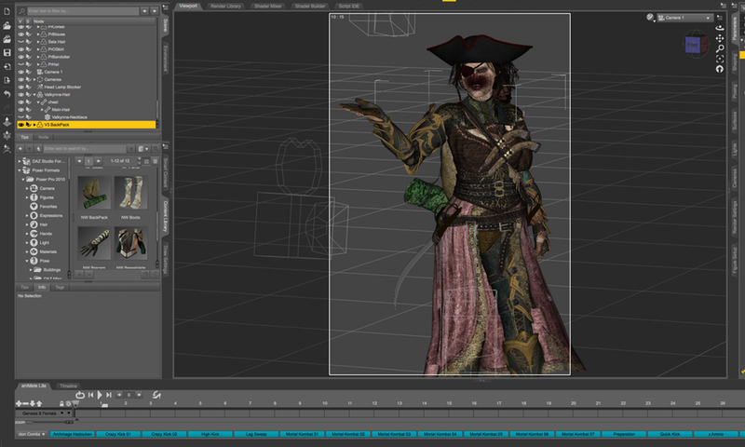Click the view cube in viewport
This screenshot has height=447, width=745.
[x=693, y=44]
